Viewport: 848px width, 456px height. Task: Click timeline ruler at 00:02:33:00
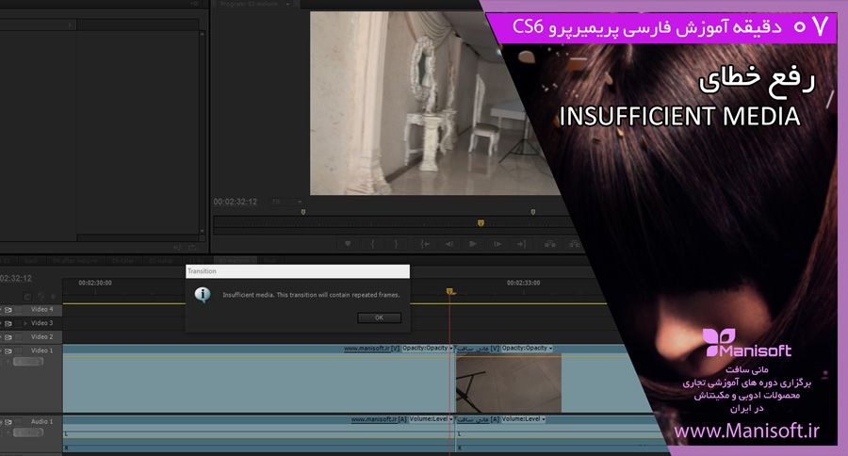[523, 283]
